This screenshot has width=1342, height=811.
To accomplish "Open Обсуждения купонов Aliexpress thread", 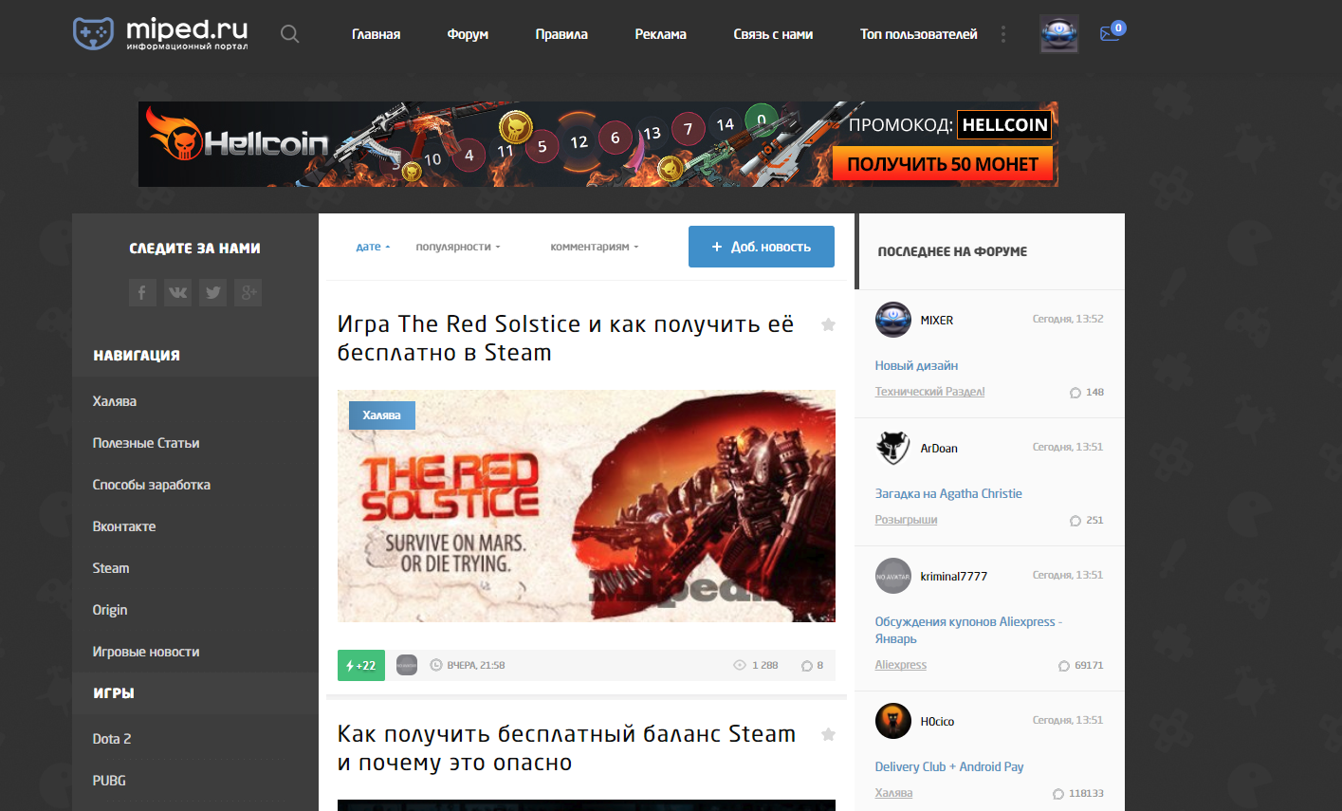I will pyautogui.click(x=968, y=630).
